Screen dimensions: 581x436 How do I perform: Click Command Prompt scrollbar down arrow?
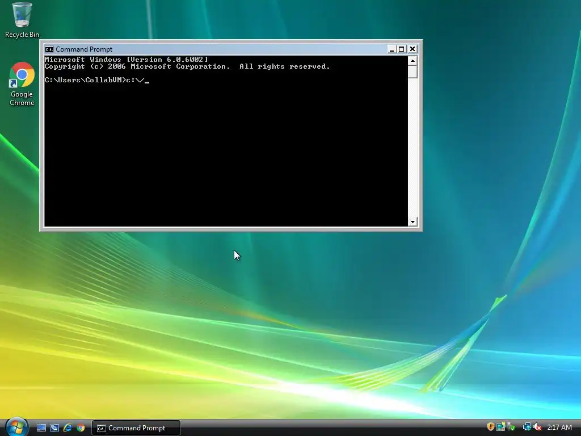(x=412, y=222)
